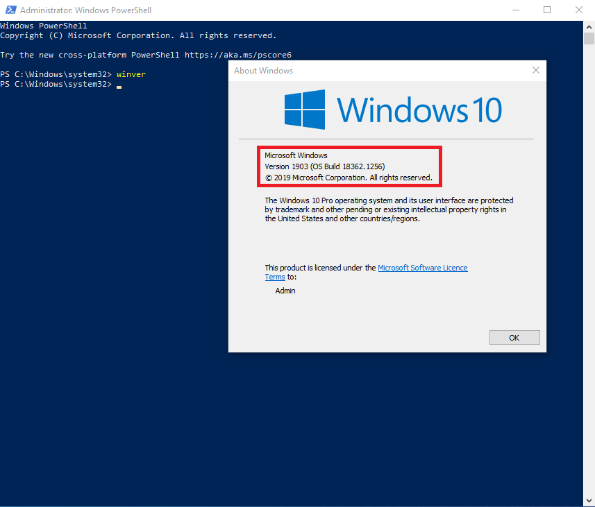Minimize the PowerShell window

(x=516, y=10)
